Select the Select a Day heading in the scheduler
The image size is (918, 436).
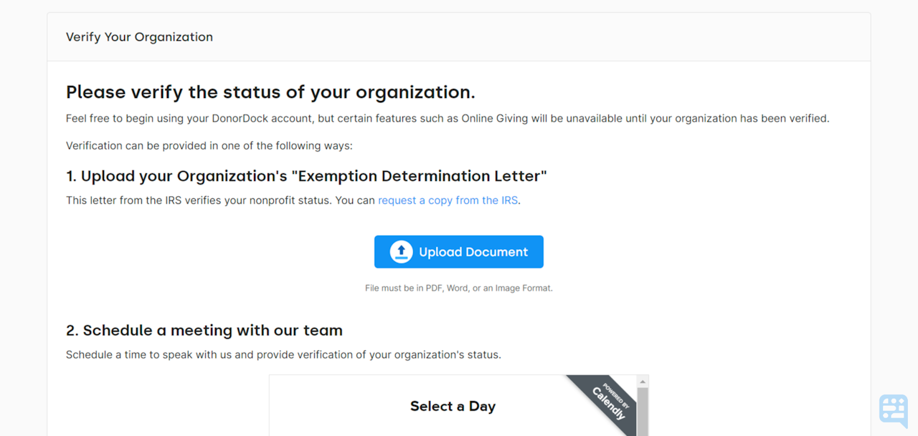coord(453,406)
